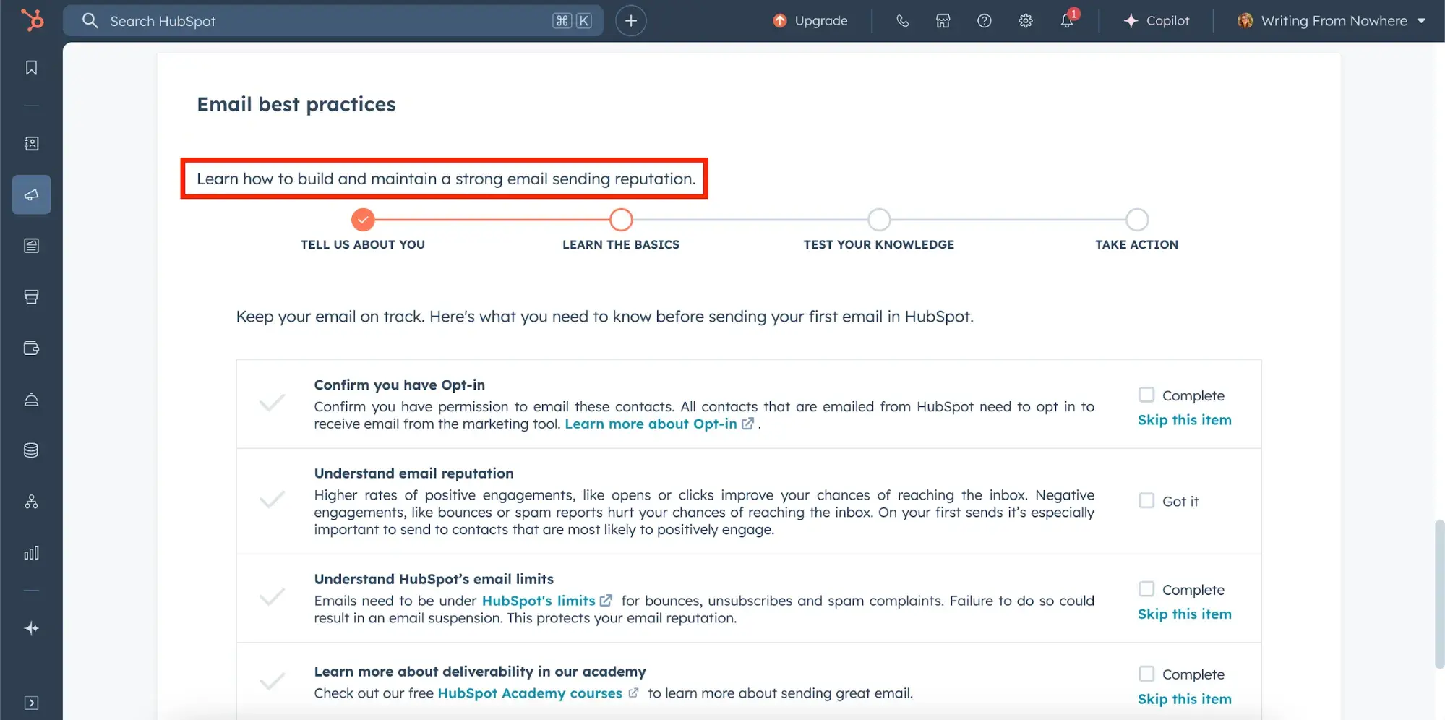Check the Got it checkbox
The height and width of the screenshot is (720, 1445).
tap(1146, 500)
